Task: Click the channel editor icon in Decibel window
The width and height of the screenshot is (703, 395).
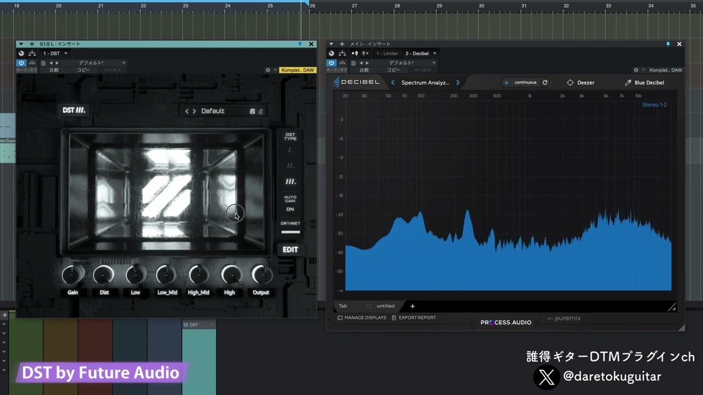Action: click(331, 53)
